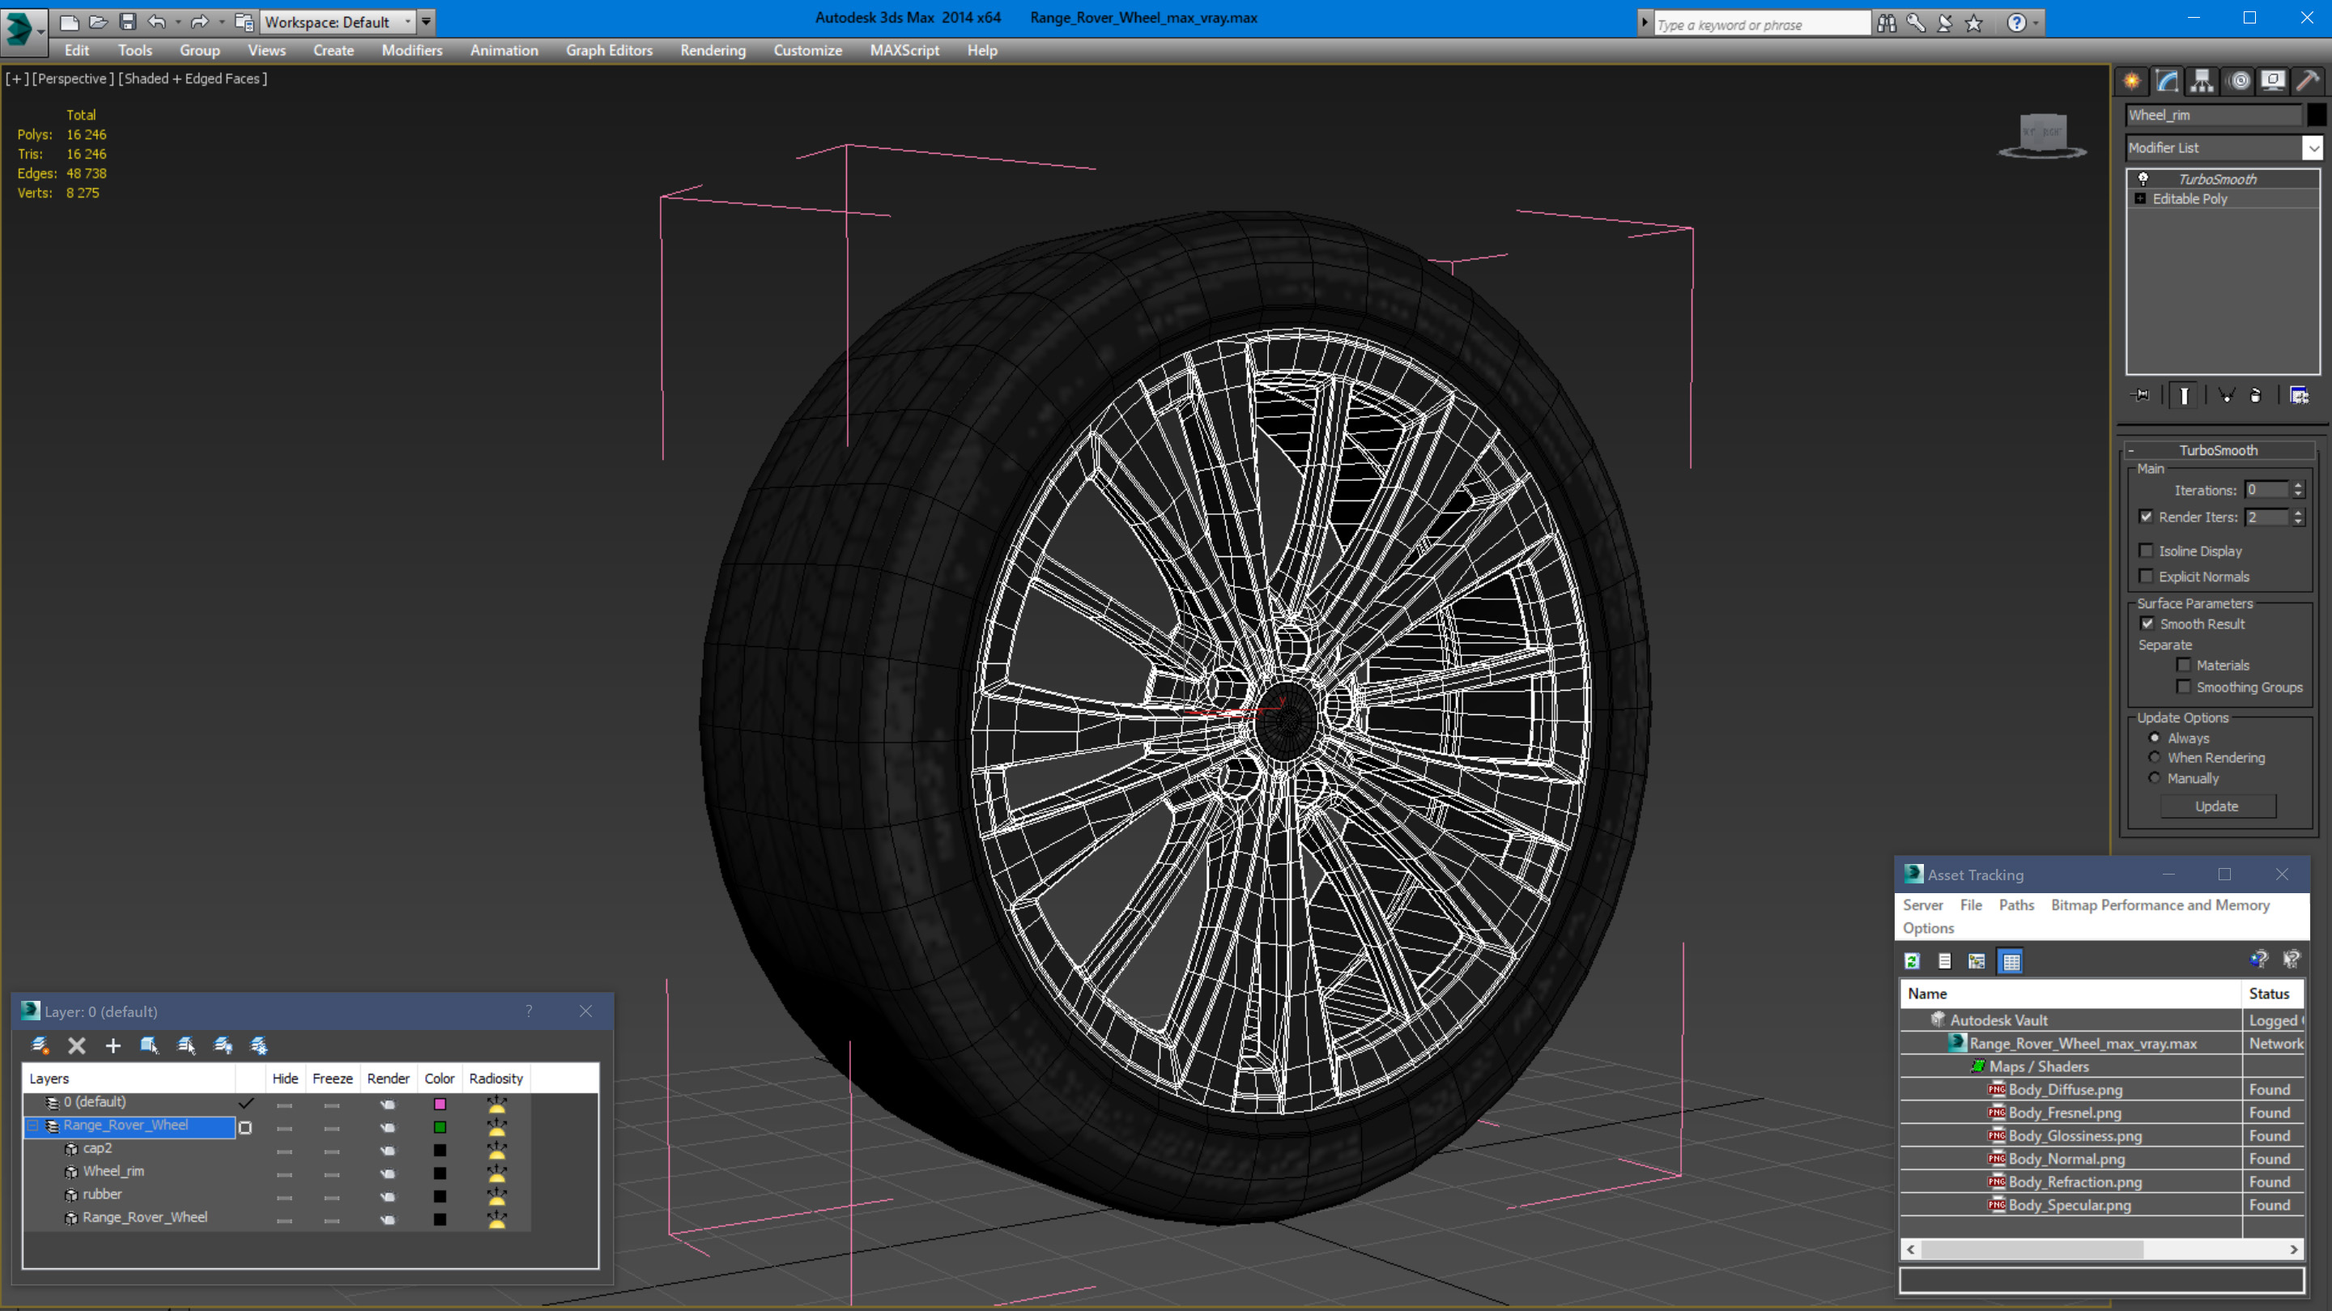Enable the Isoline Display checkbox
Viewport: 2332px width, 1311px height.
[2146, 551]
